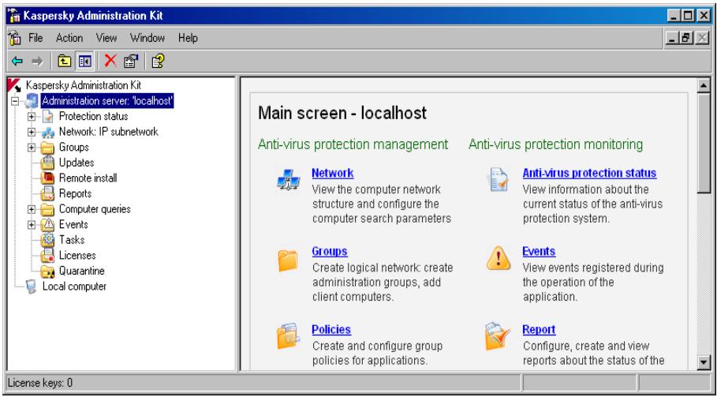Image resolution: width=717 pixels, height=397 pixels.
Task: Follow the Report link
Action: [540, 329]
